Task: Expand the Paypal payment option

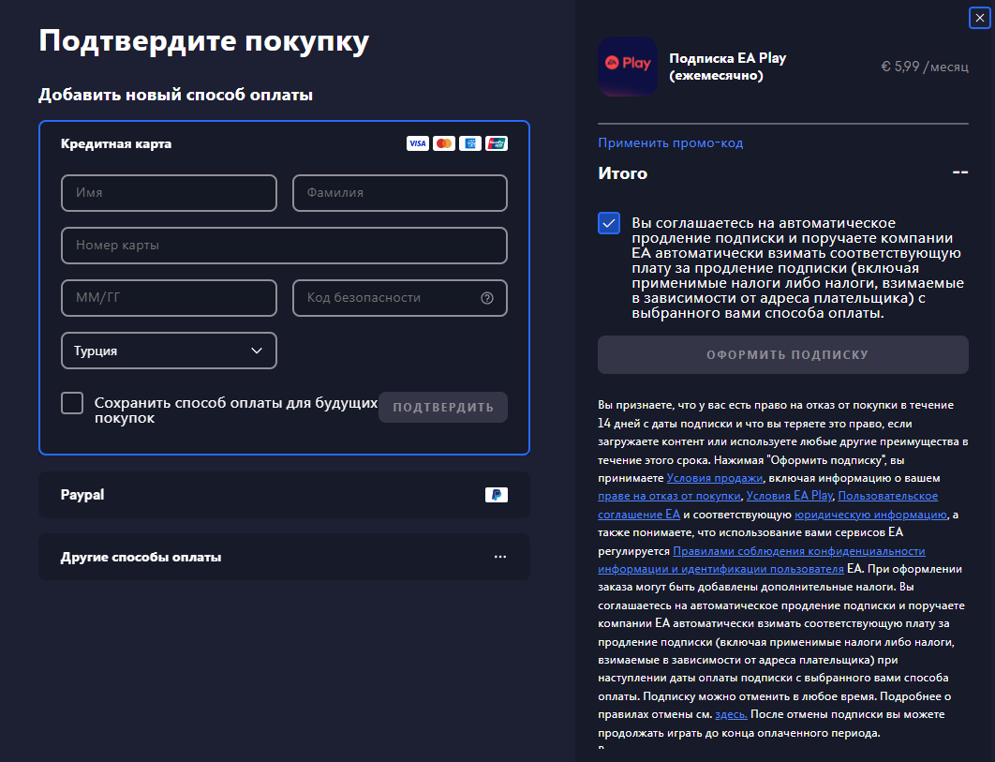Action: [284, 495]
